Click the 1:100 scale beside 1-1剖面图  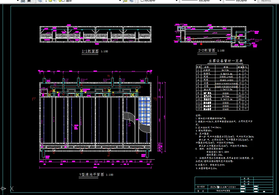(104, 52)
